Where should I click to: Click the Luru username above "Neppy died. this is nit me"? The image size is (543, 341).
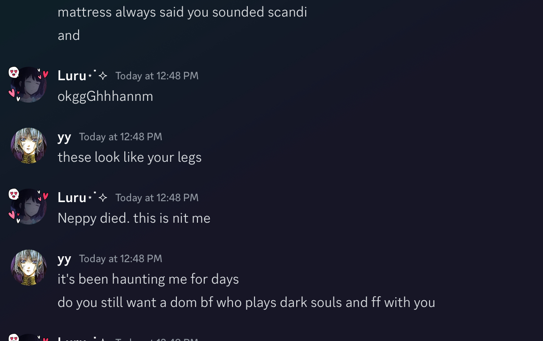pyautogui.click(x=72, y=198)
